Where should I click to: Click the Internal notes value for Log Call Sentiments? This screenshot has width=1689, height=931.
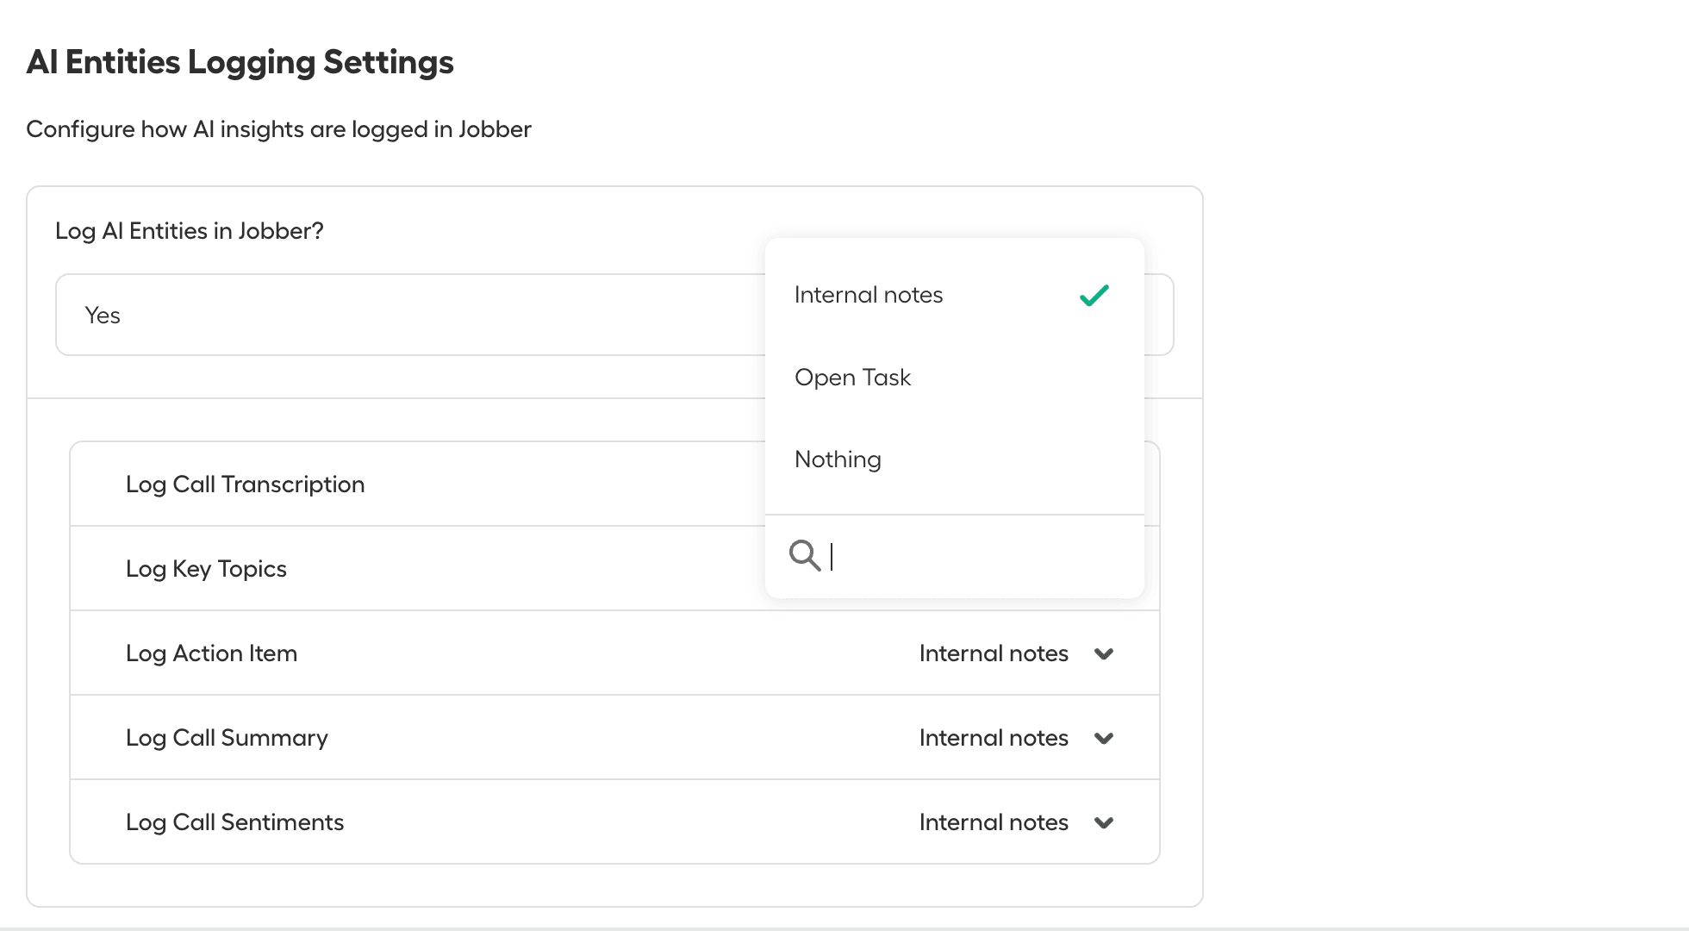click(994, 822)
